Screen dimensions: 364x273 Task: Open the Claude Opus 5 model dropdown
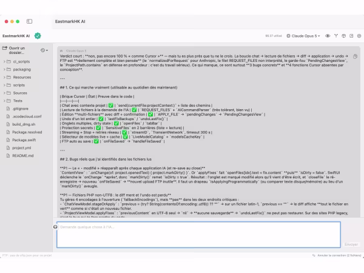click(x=303, y=36)
